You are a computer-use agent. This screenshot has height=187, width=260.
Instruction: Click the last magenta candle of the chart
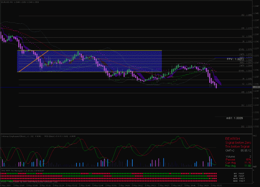(x=216, y=86)
